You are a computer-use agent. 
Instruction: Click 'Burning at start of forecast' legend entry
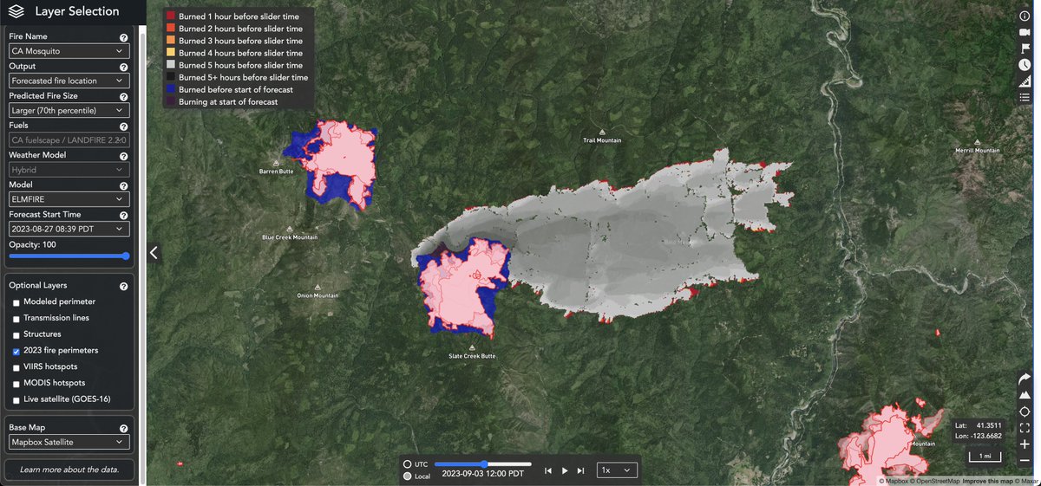point(221,101)
